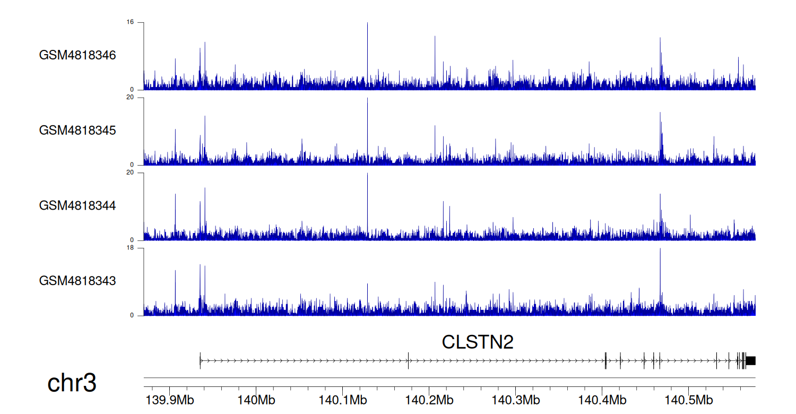Select the GSM4818343 track name

(x=77, y=281)
